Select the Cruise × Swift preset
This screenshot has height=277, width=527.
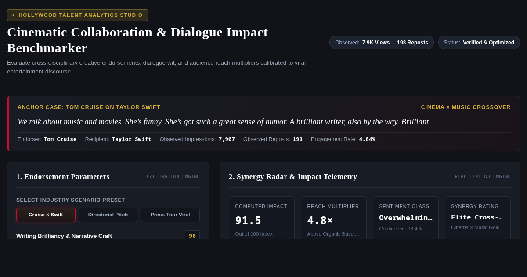(x=46, y=215)
